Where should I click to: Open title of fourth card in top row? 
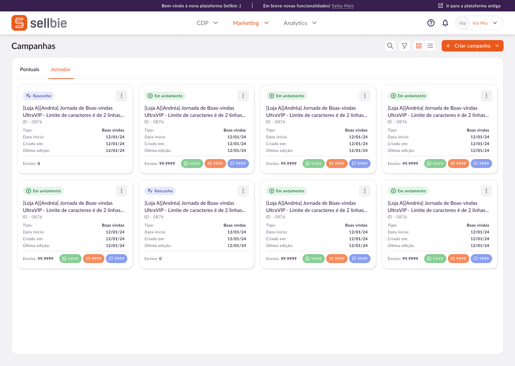pos(438,112)
